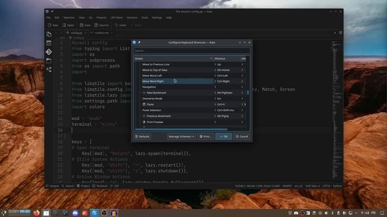Switch to Kate via its taskbar icon
387x217 pixels.
pos(94,213)
